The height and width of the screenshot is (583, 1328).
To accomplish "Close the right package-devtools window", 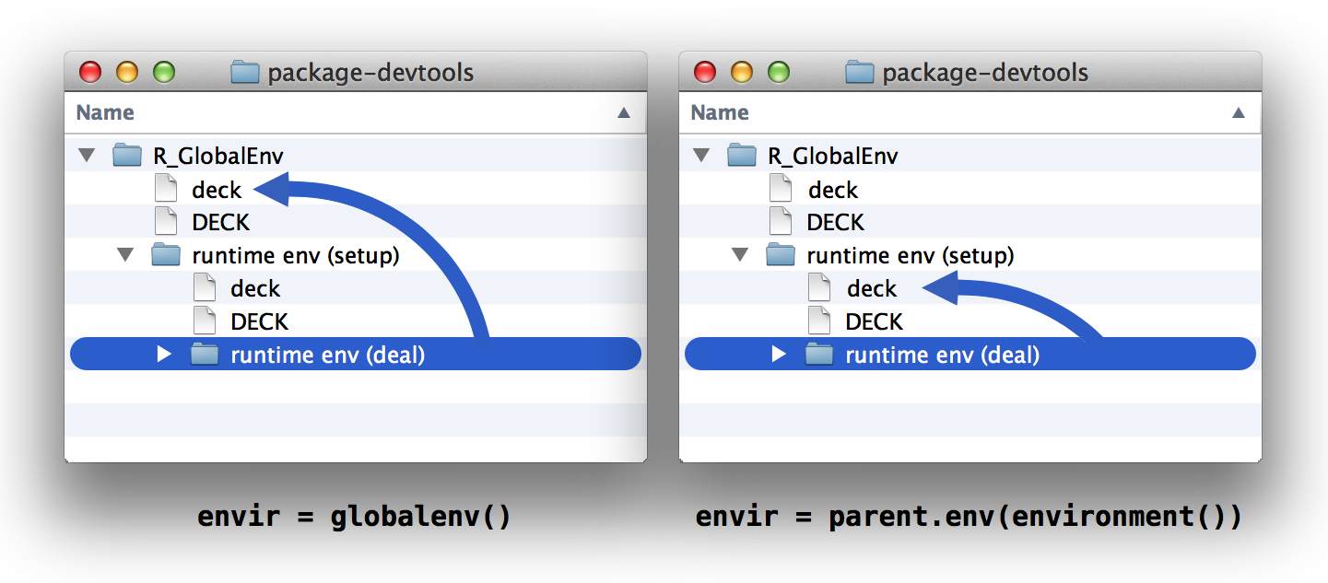I will pos(705,72).
